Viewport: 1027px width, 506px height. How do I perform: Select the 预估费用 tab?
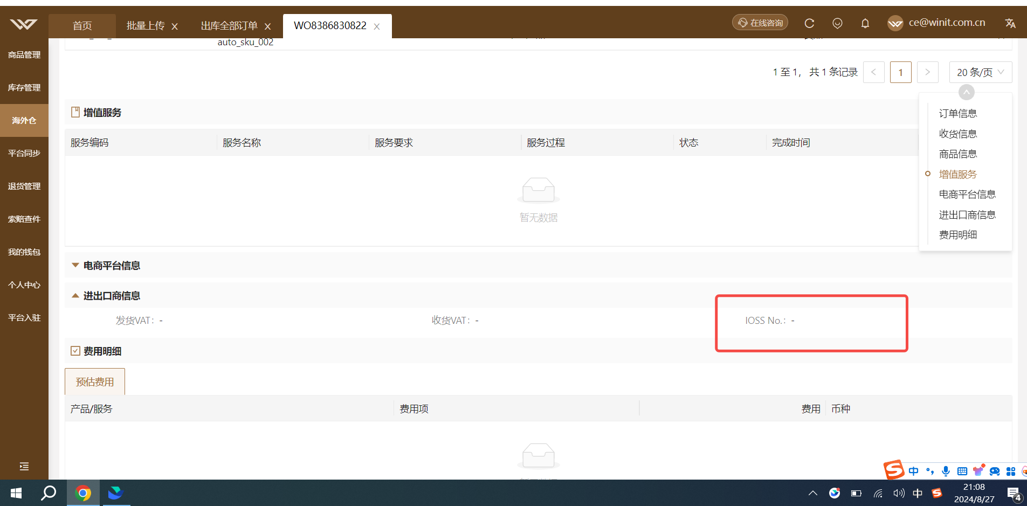(x=95, y=382)
